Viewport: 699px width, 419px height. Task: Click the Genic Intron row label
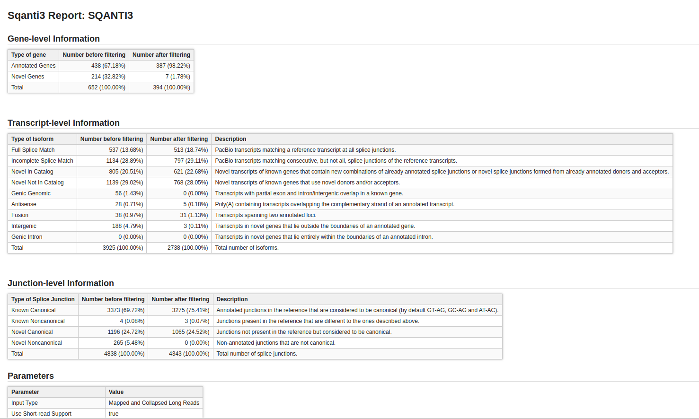[x=27, y=237]
